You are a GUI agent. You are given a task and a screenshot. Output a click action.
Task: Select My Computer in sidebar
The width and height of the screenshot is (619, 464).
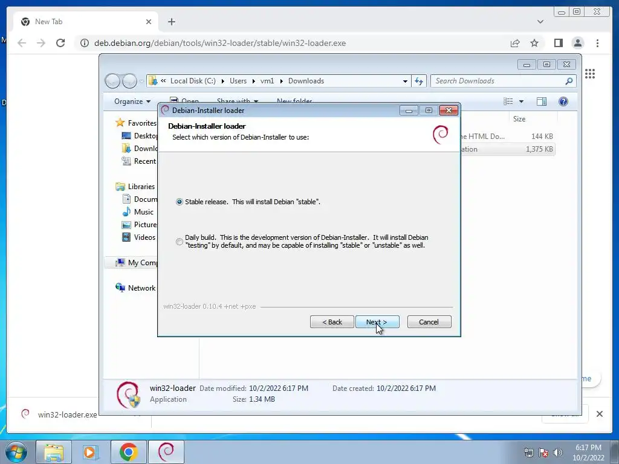coord(136,263)
